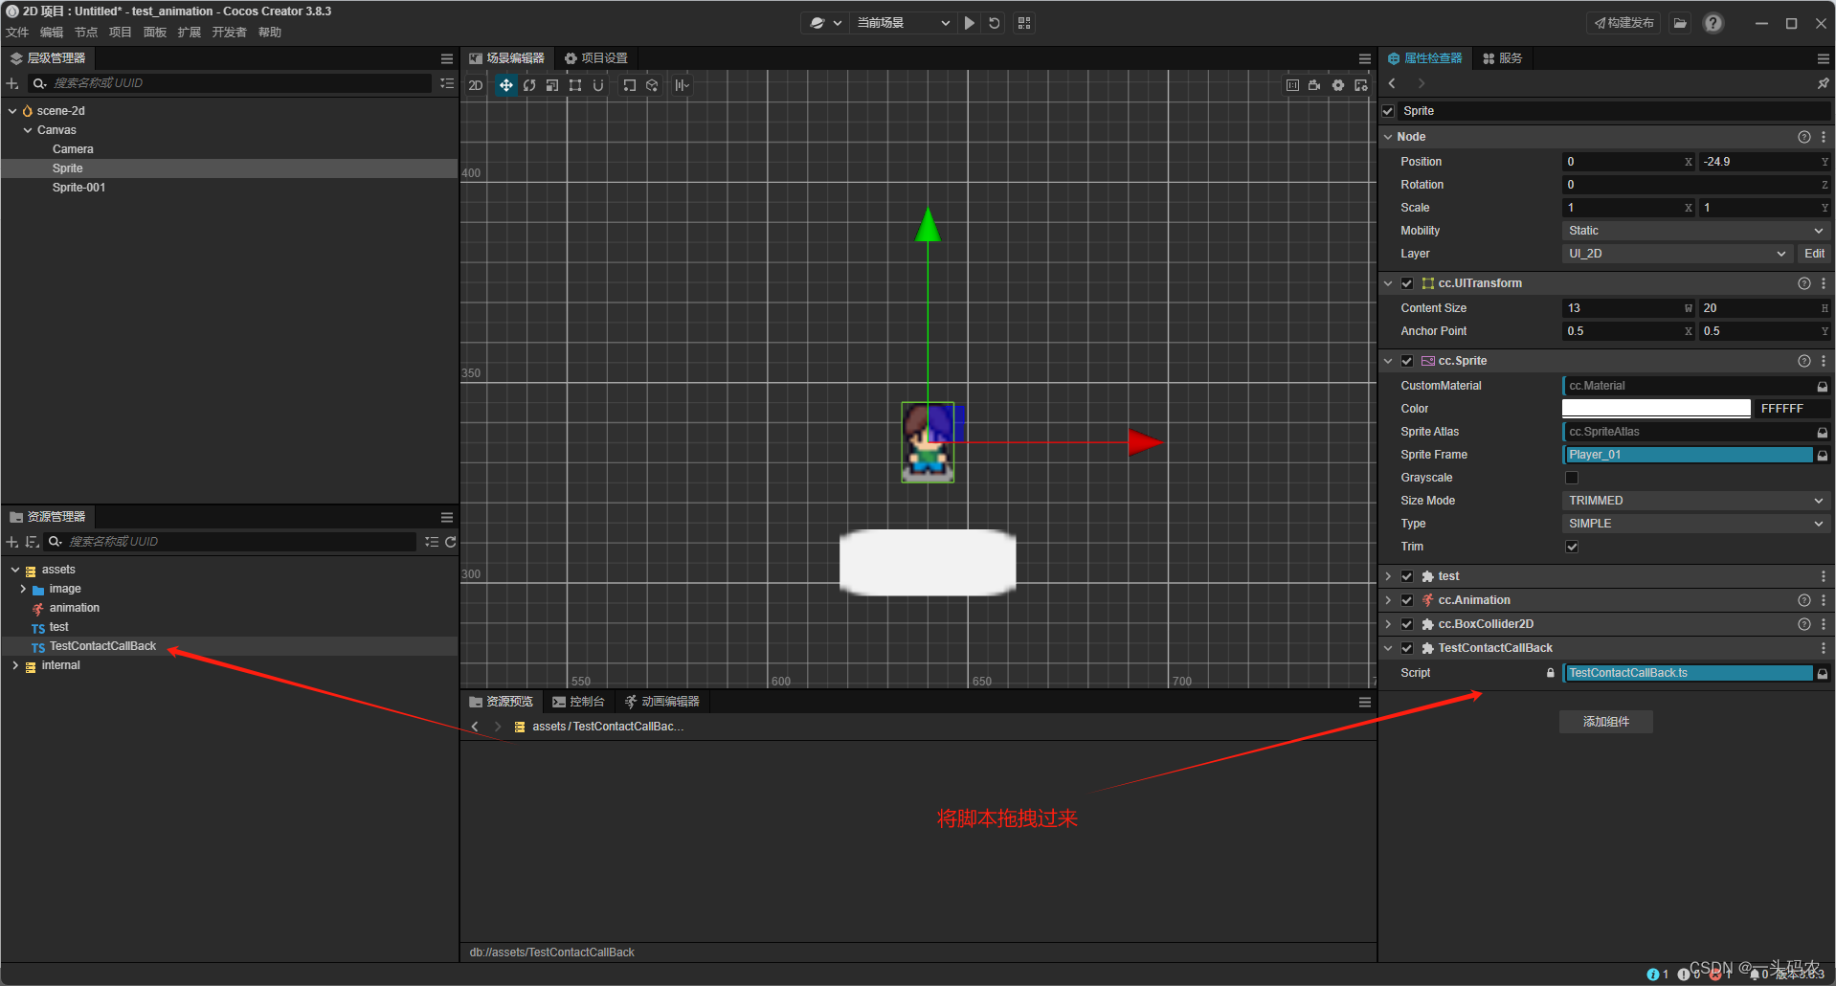The image size is (1836, 986).
Task: Open scene camera settings icon
Action: [x=1314, y=85]
